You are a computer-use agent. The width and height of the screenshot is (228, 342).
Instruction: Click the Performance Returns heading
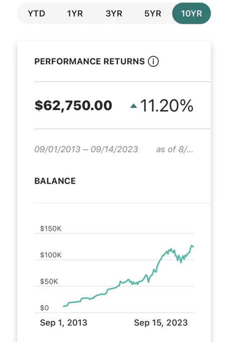pyautogui.click(x=90, y=61)
